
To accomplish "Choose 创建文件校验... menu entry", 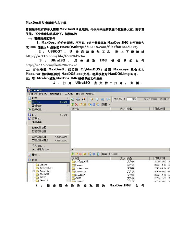I will [49, 128].
